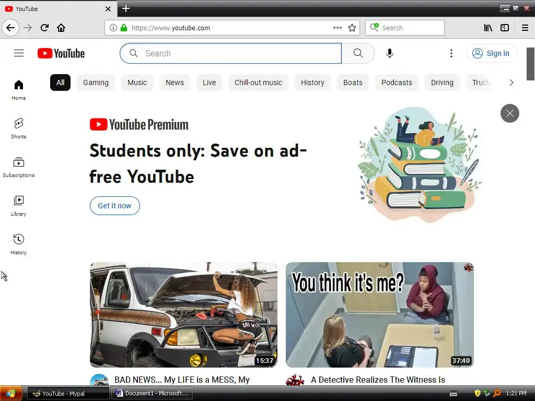This screenshot has width=535, height=401.
Task: Click the YouTube logo
Action: click(61, 53)
